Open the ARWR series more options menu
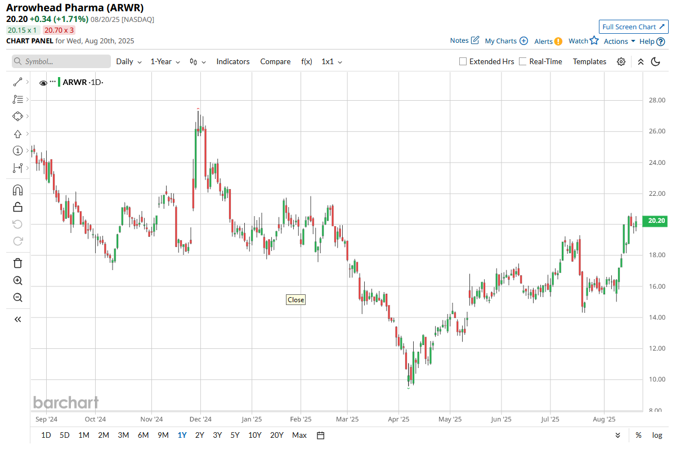 pyautogui.click(x=53, y=82)
